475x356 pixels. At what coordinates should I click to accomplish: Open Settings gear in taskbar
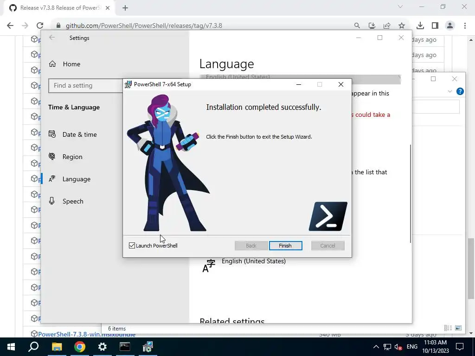(x=103, y=347)
